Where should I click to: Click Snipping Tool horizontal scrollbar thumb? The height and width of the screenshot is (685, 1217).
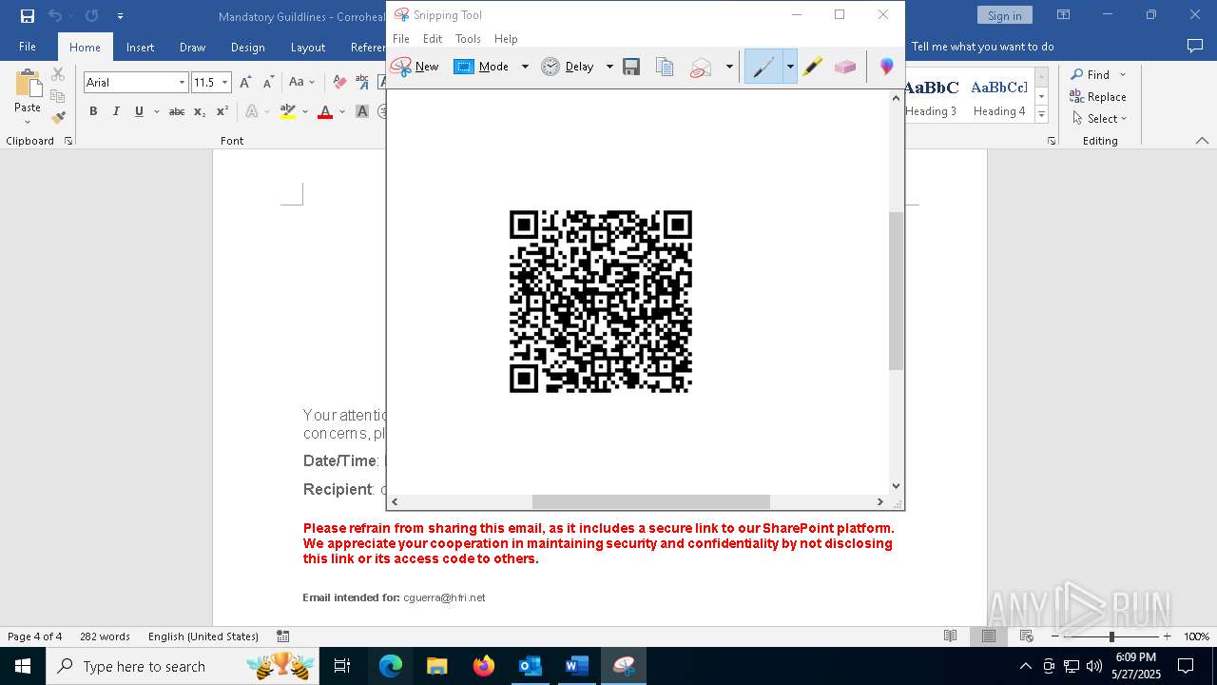click(x=650, y=501)
